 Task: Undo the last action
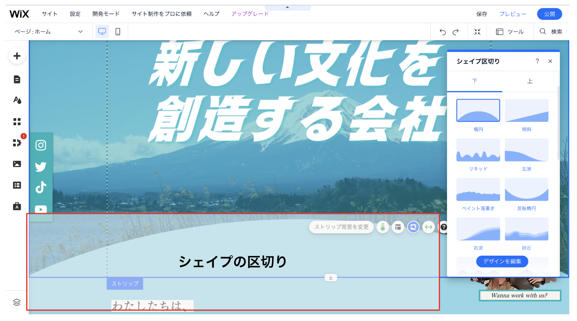pyautogui.click(x=443, y=31)
